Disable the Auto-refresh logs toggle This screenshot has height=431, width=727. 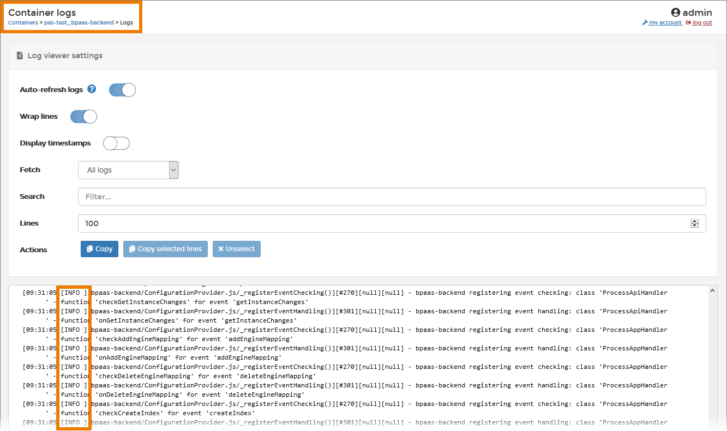(x=122, y=89)
